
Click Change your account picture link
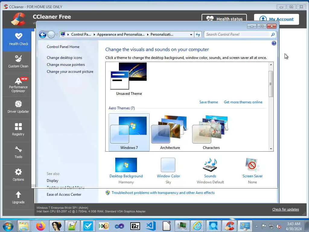pos(70,72)
